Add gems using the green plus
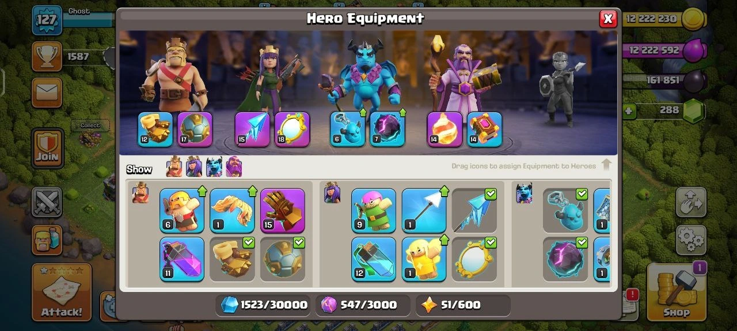 point(629,110)
